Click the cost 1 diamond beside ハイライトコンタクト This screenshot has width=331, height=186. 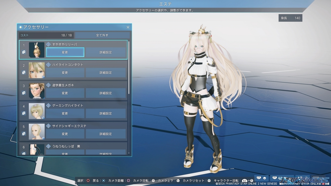tap(48, 64)
